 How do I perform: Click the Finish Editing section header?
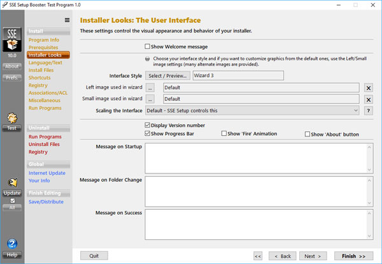coord(48,193)
